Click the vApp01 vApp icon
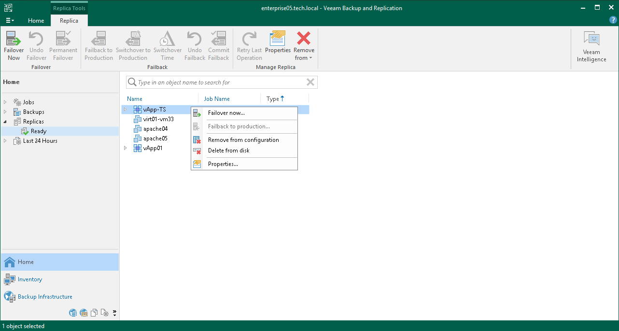619x331 pixels. [x=138, y=148]
